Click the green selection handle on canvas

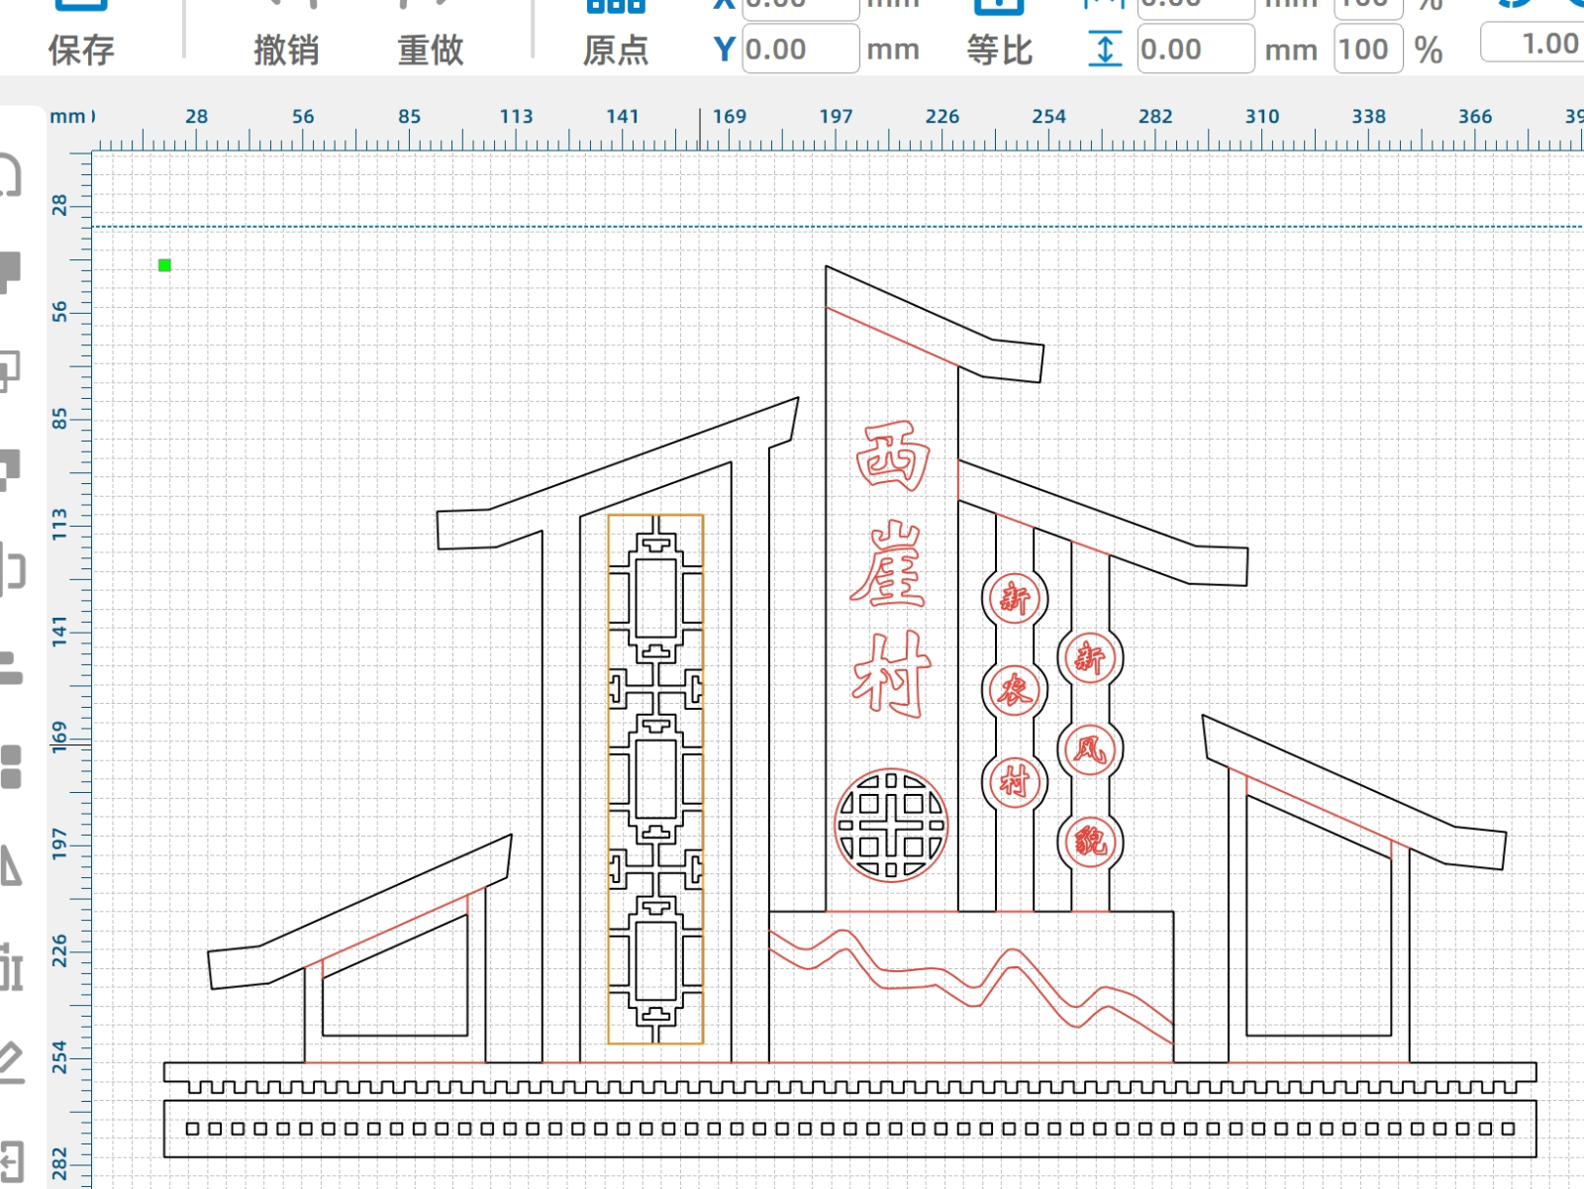[164, 264]
